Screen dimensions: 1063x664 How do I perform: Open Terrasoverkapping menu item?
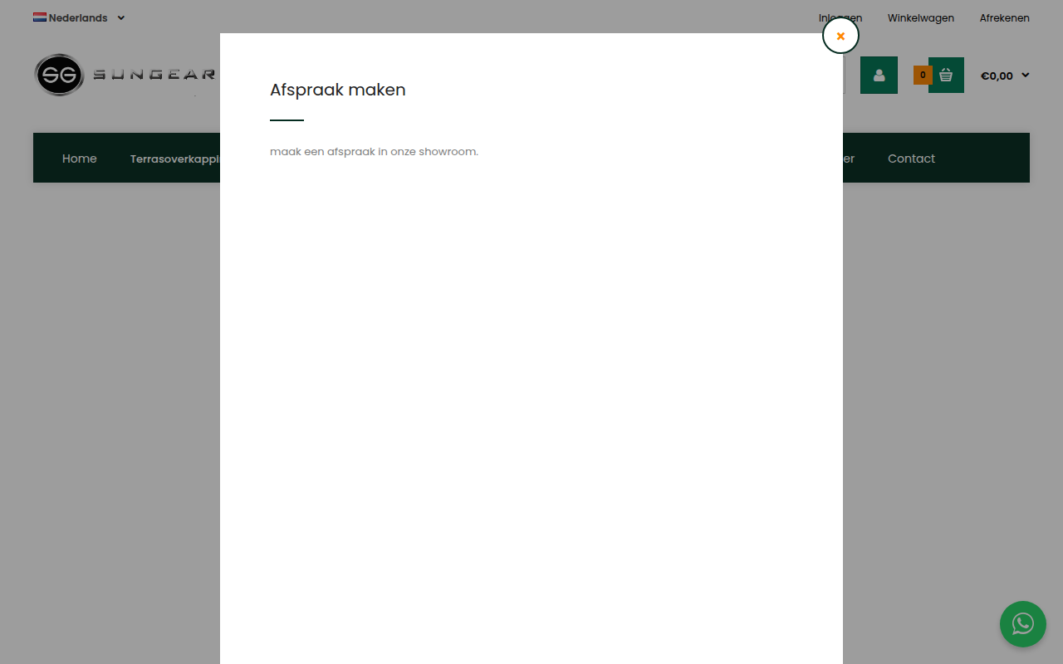pos(174,159)
